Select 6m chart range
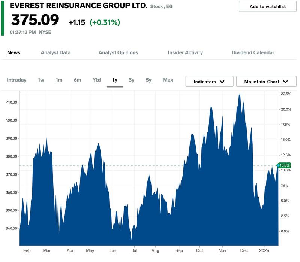This screenshot has height=262, width=300. click(x=78, y=80)
